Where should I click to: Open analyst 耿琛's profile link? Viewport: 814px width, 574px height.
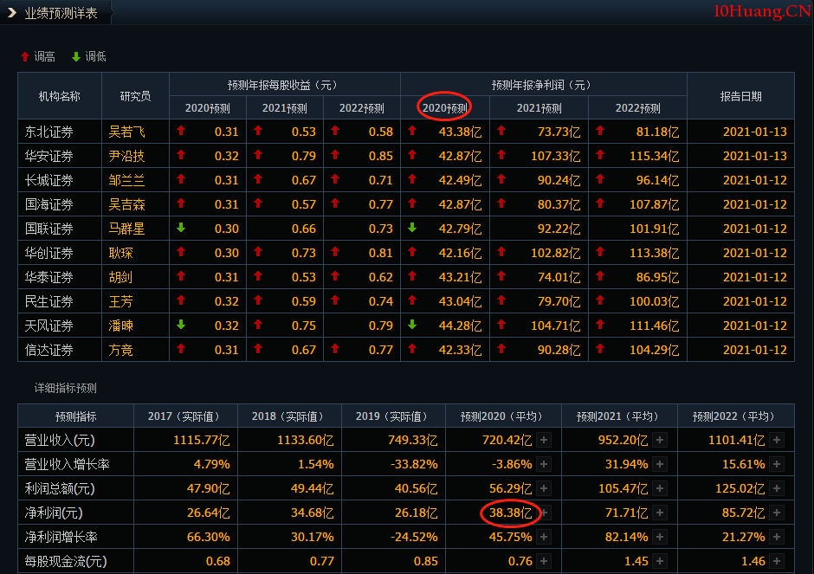point(120,254)
